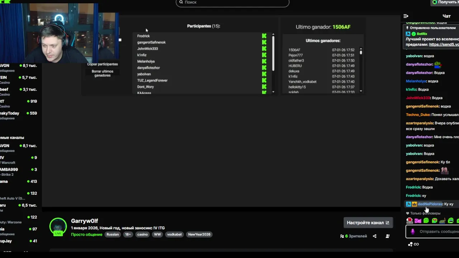Open the send5 link in the pinned message
Image resolution: width=459 pixels, height=258 pixels.
444,45
